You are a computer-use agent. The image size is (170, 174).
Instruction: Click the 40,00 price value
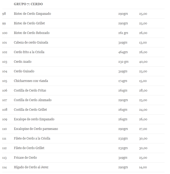pos(143,62)
